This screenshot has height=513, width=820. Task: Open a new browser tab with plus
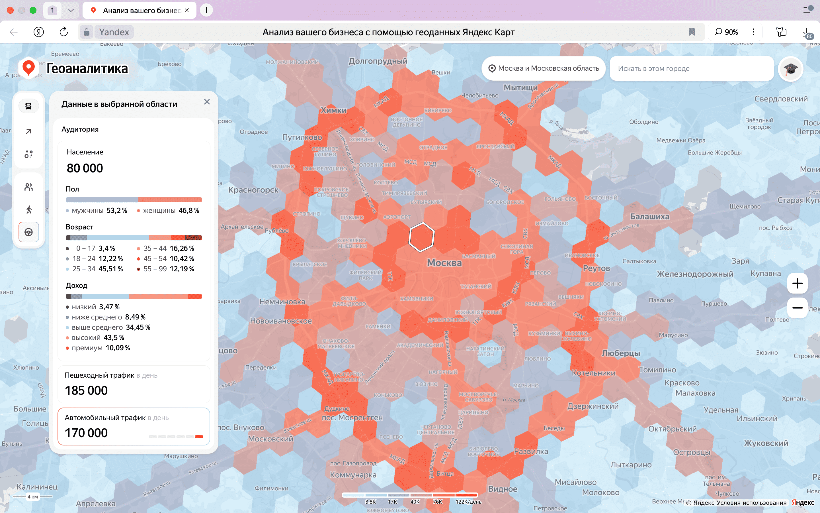tap(206, 10)
